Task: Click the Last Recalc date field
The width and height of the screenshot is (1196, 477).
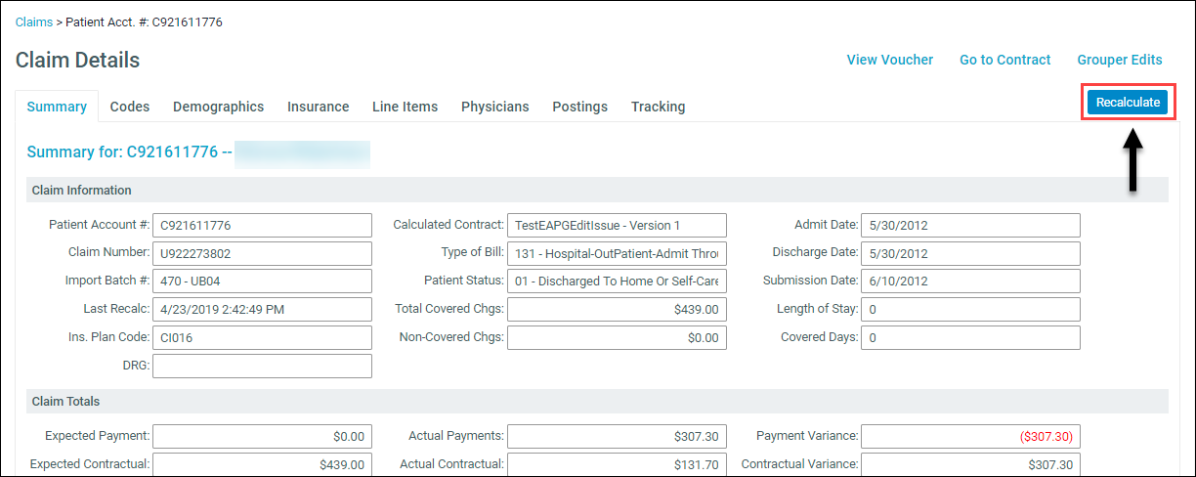Action: tap(262, 310)
